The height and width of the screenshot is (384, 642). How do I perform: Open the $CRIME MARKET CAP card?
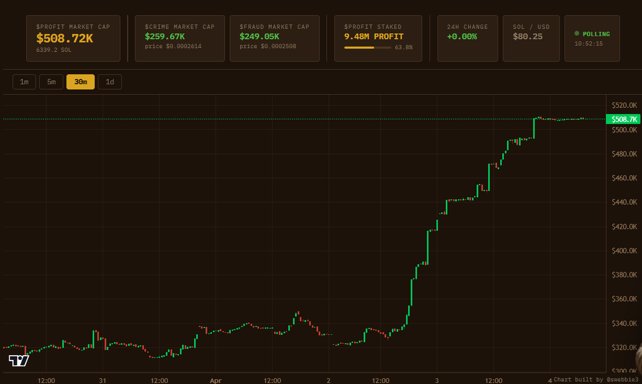coord(180,39)
